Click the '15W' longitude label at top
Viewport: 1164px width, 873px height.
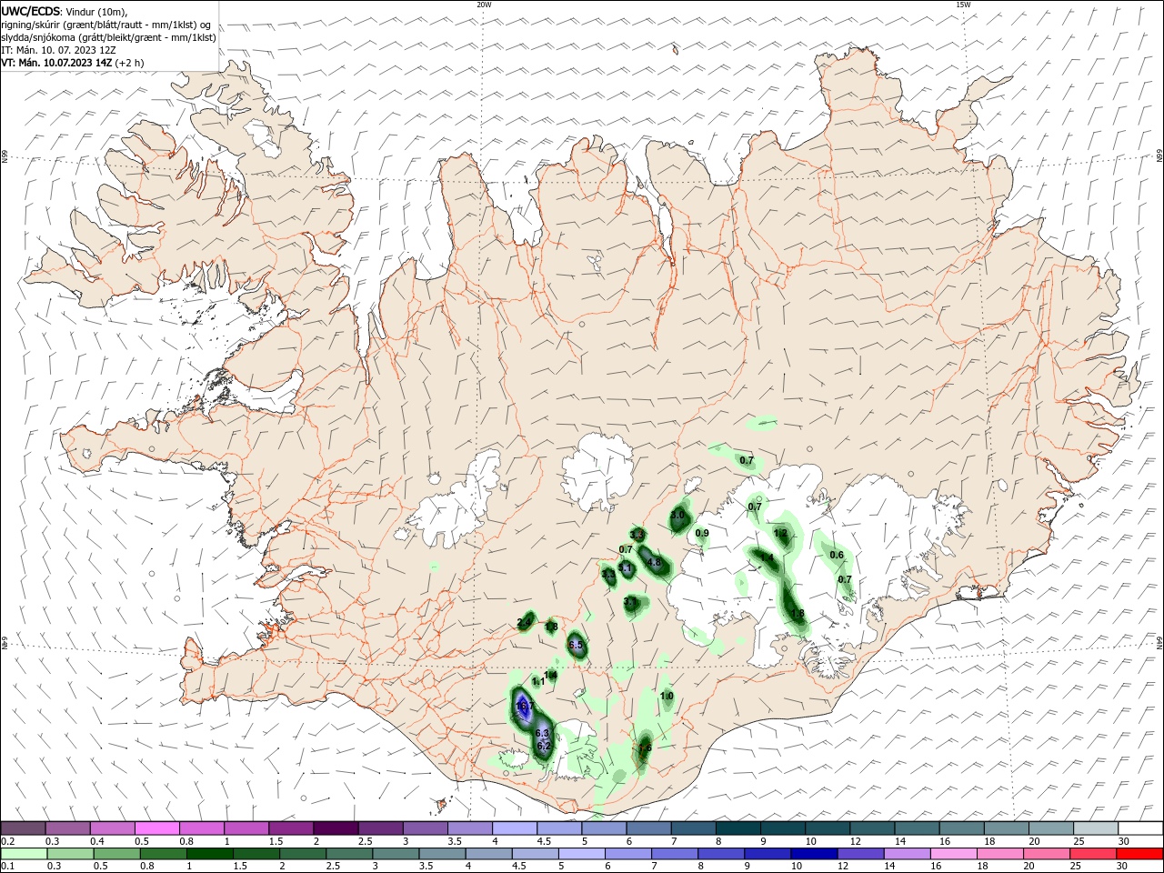pyautogui.click(x=963, y=5)
